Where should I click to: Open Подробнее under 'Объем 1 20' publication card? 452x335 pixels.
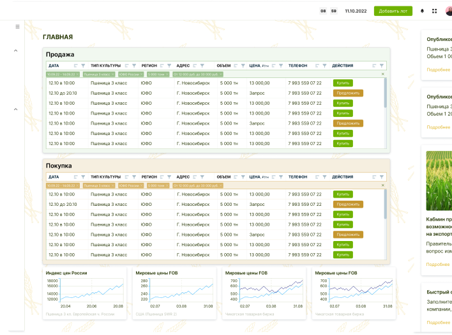click(439, 127)
